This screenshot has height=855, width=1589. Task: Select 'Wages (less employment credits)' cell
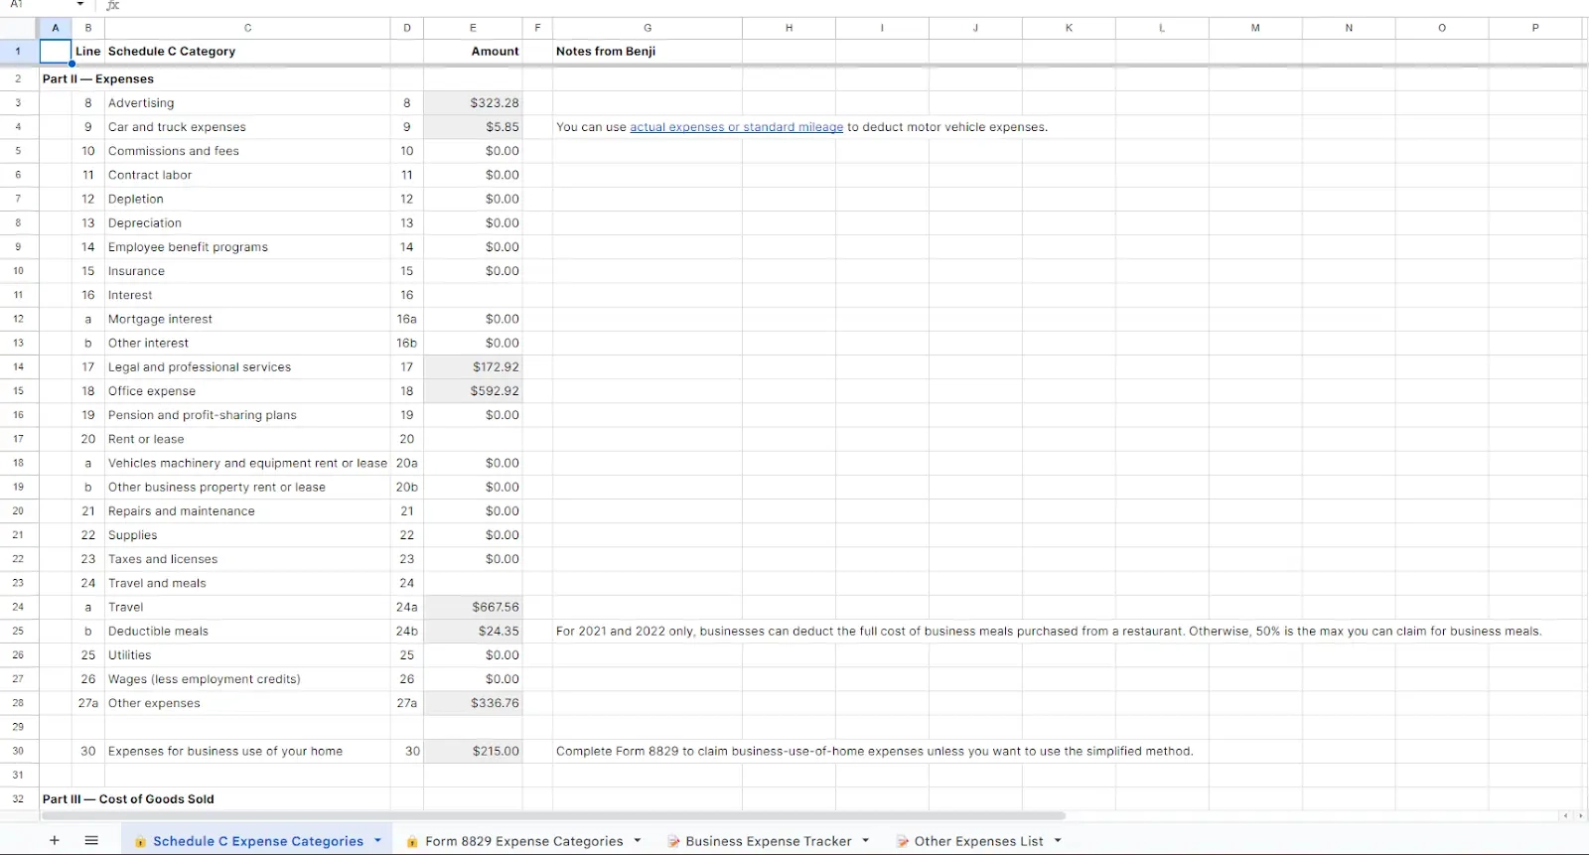tap(247, 679)
